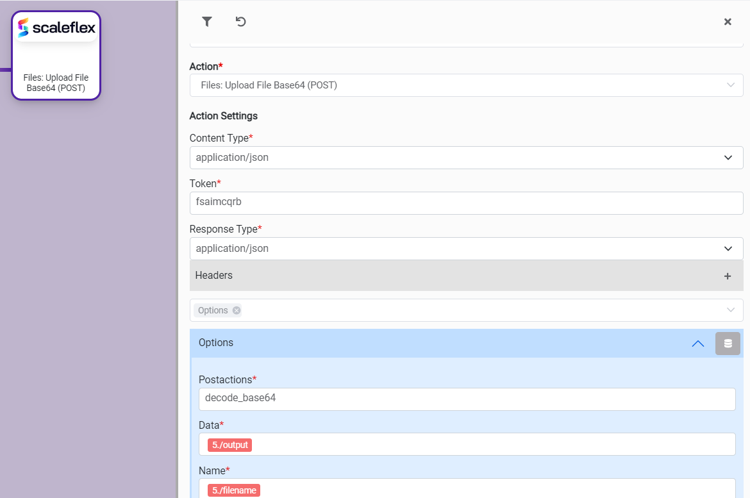Open the Content Type dropdown
Viewport: 750px width, 498px height.
tap(728, 158)
